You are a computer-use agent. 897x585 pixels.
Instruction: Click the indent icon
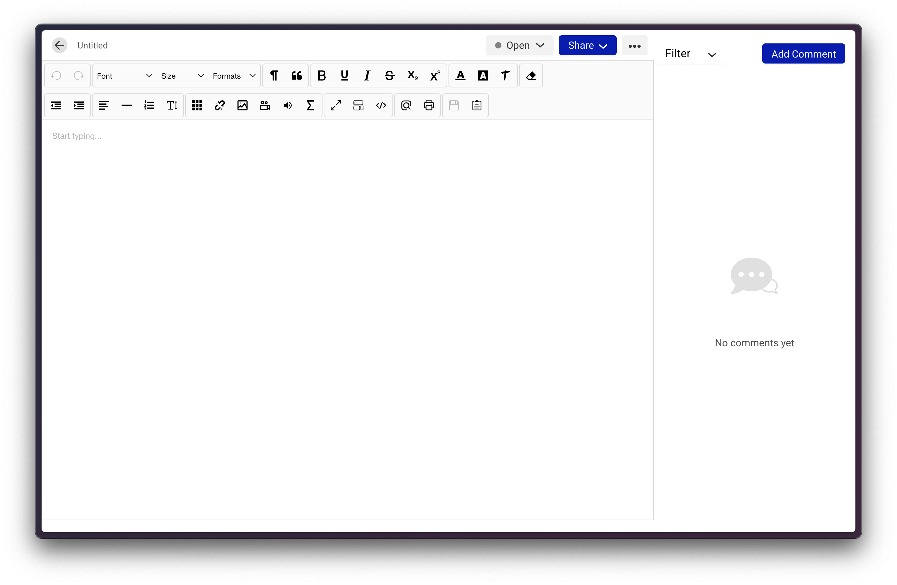point(79,105)
